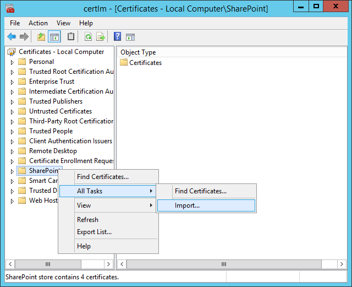Image resolution: width=352 pixels, height=287 pixels.
Task: Select Find Certificates... in the context menu
Action: (x=109, y=177)
